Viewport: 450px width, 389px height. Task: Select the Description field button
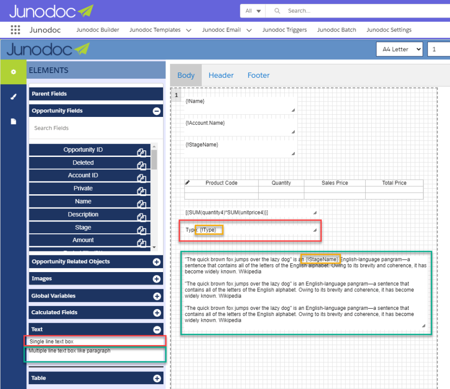(x=90, y=214)
